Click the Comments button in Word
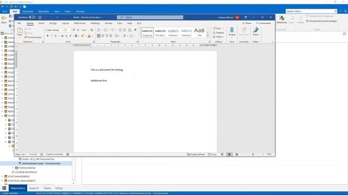This screenshot has height=195, width=348. pos(263,23)
